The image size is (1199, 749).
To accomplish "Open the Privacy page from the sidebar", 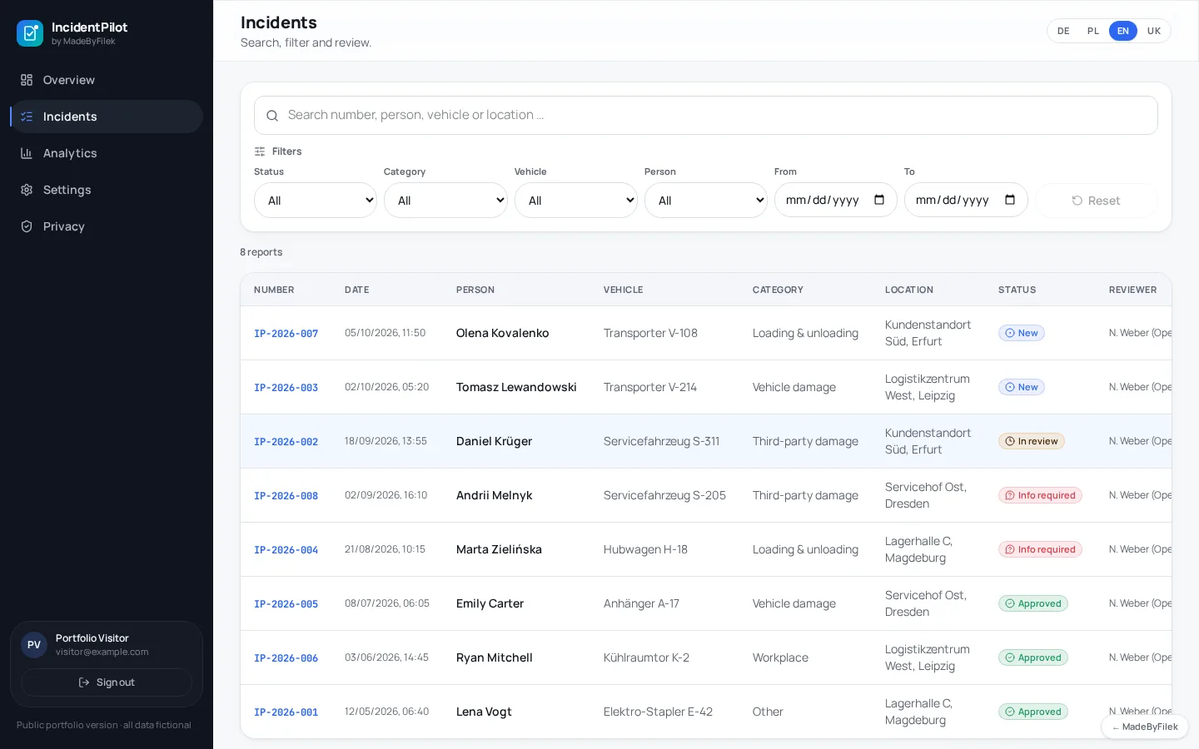I will [x=107, y=226].
